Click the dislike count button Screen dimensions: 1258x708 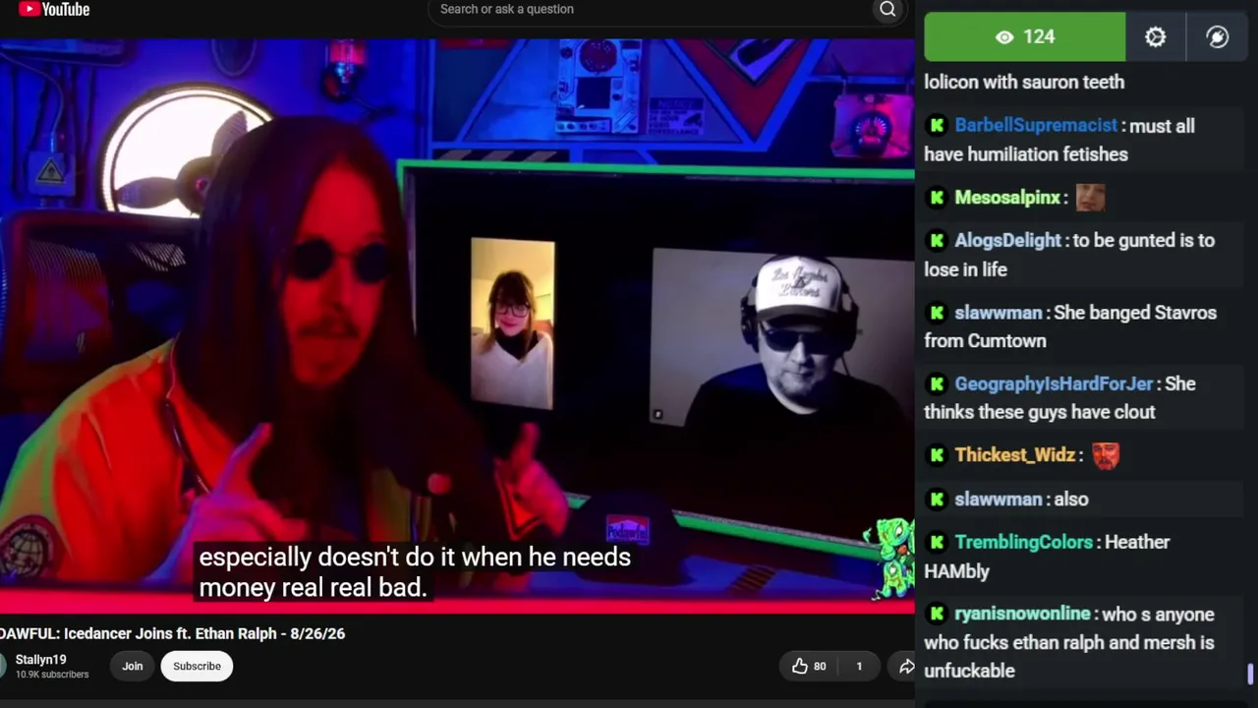(859, 667)
